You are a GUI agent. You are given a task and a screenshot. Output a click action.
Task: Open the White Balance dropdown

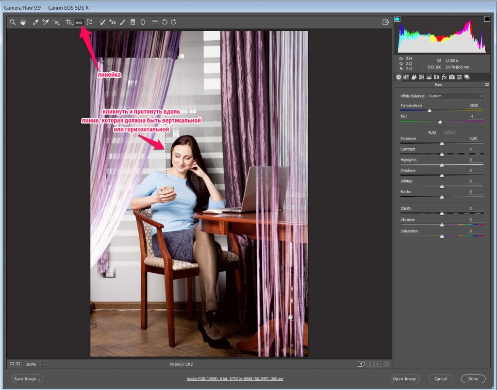click(x=455, y=96)
